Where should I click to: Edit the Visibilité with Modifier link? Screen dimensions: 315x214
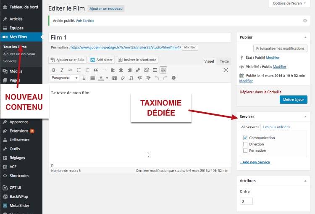[279, 66]
